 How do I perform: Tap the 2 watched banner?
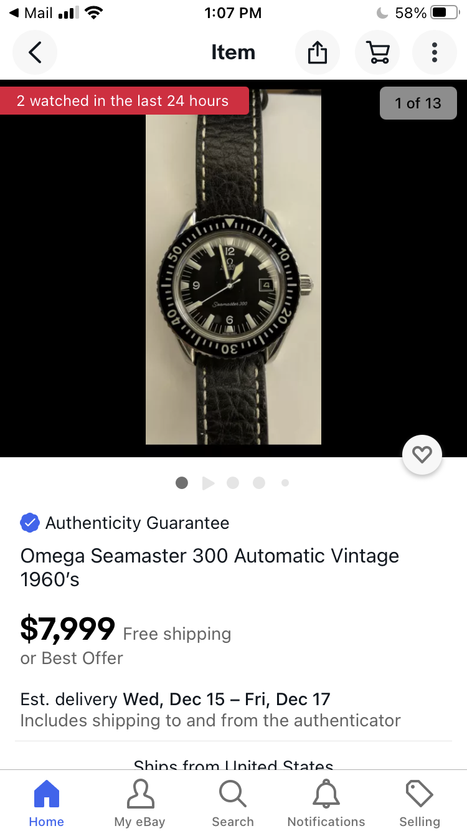(123, 101)
